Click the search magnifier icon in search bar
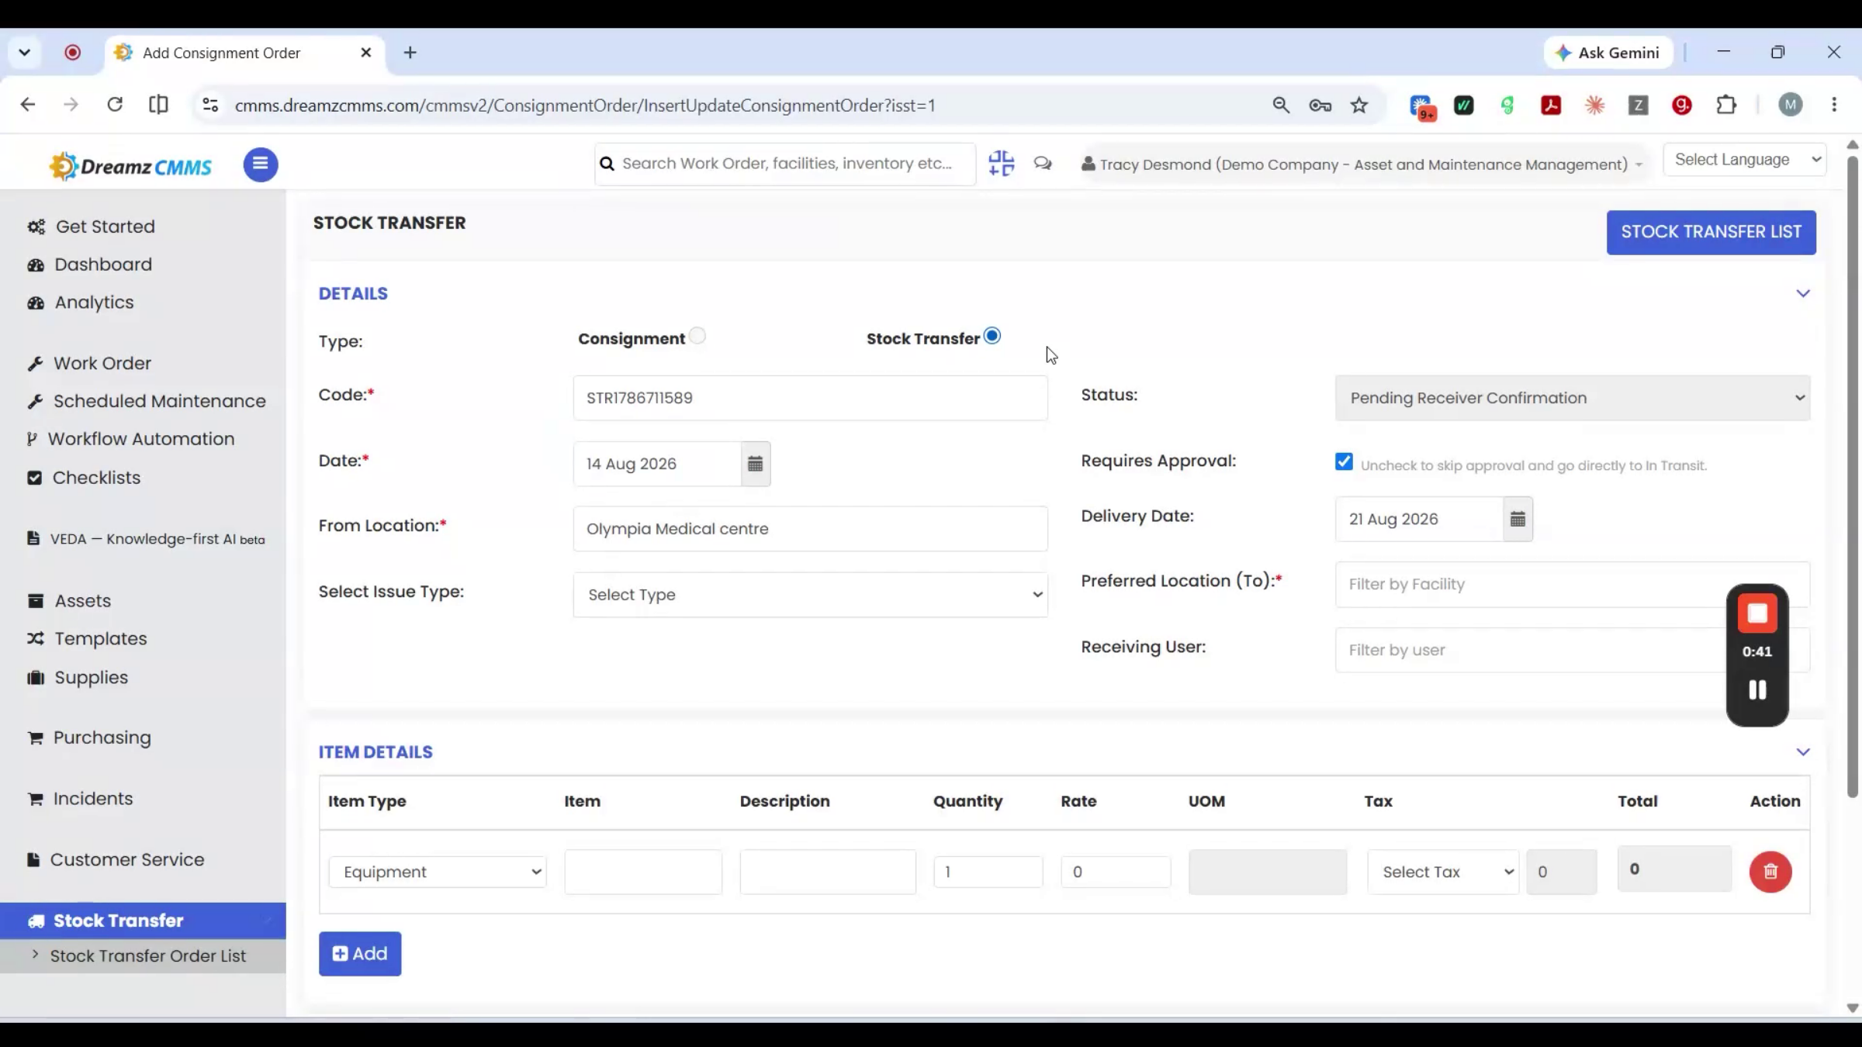1862x1047 pixels. tap(607, 164)
